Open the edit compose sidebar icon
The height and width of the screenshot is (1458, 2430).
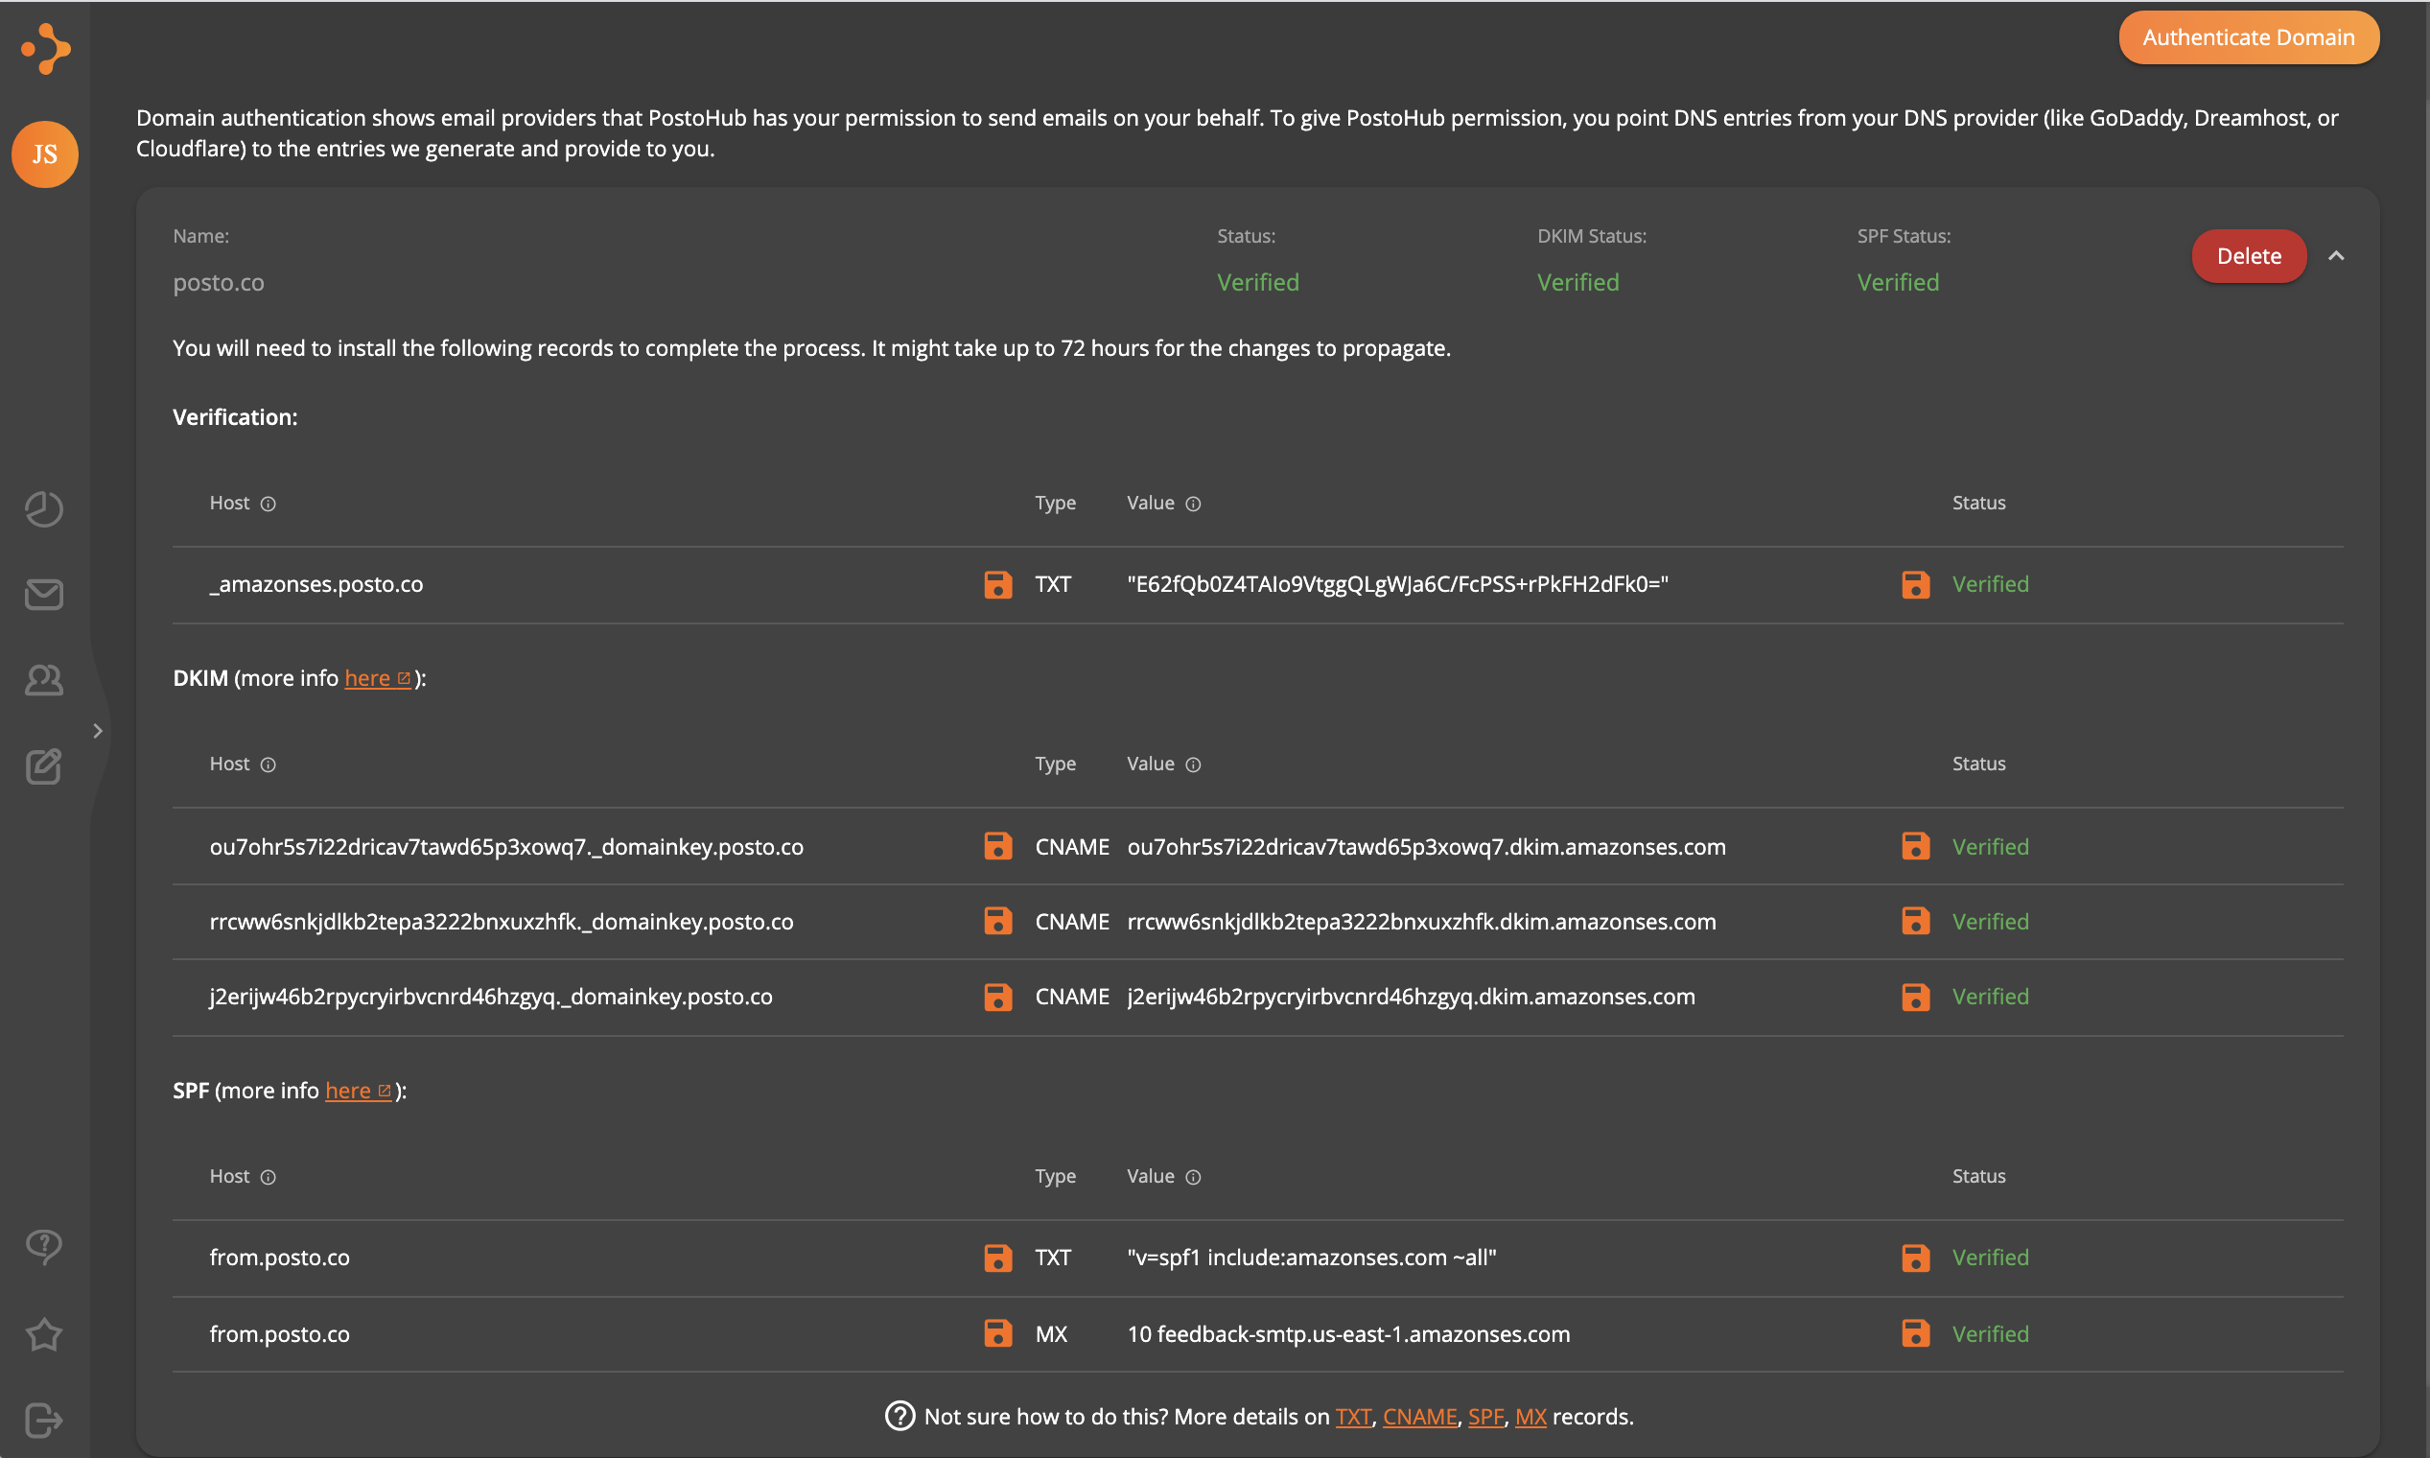pos(44,766)
